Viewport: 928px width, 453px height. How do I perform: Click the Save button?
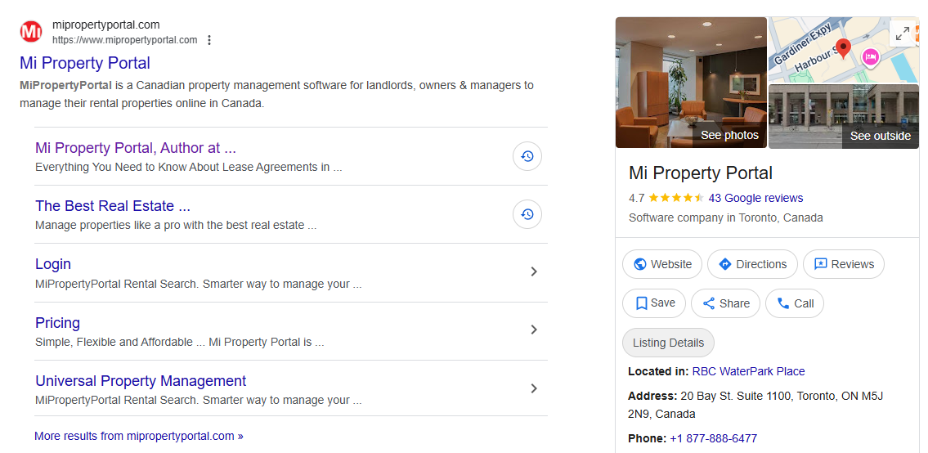(653, 303)
